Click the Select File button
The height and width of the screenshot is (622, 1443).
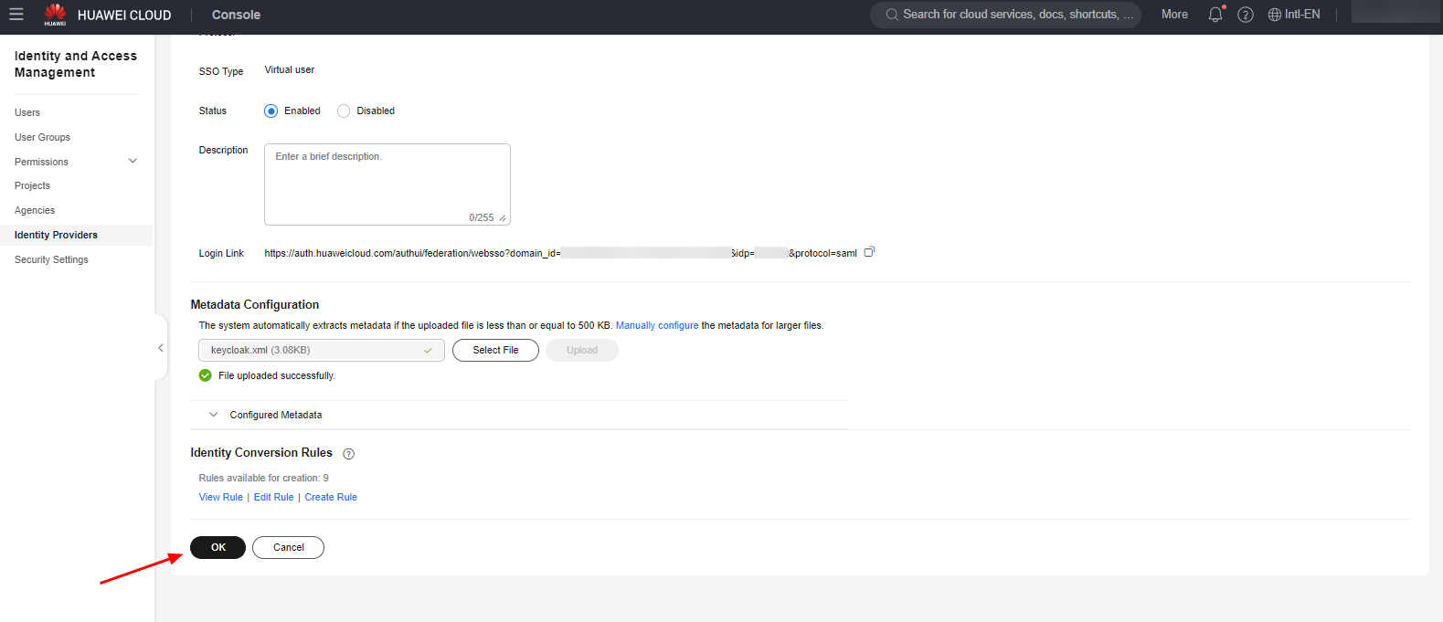(495, 350)
